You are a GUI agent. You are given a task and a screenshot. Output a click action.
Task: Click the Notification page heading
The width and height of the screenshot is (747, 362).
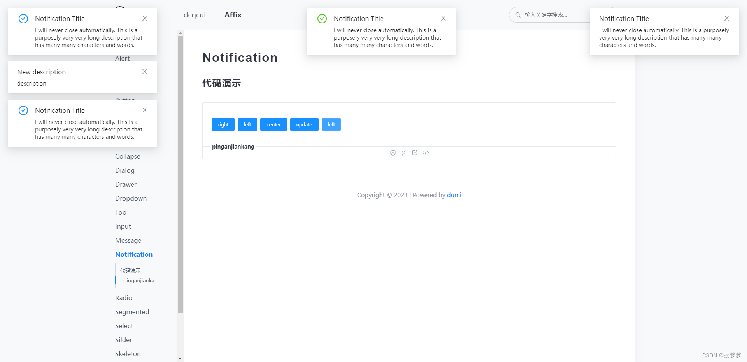click(x=240, y=58)
